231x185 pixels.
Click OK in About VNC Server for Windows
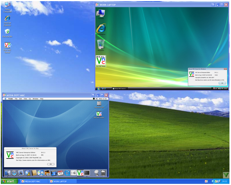222,83
